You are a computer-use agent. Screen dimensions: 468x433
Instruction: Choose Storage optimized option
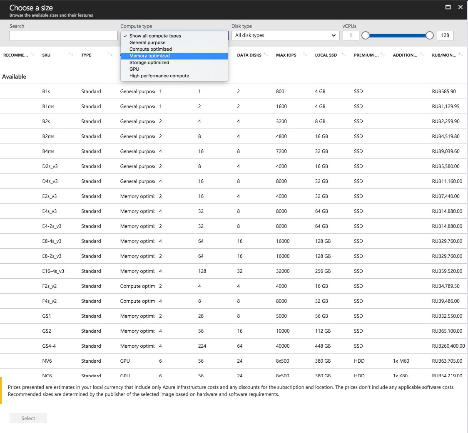pyautogui.click(x=174, y=63)
